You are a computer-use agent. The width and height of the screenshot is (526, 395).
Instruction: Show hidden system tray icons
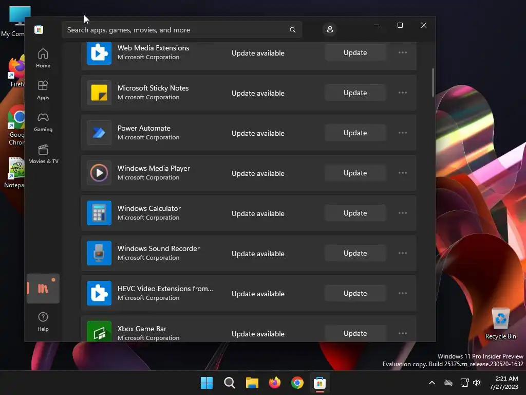432,383
